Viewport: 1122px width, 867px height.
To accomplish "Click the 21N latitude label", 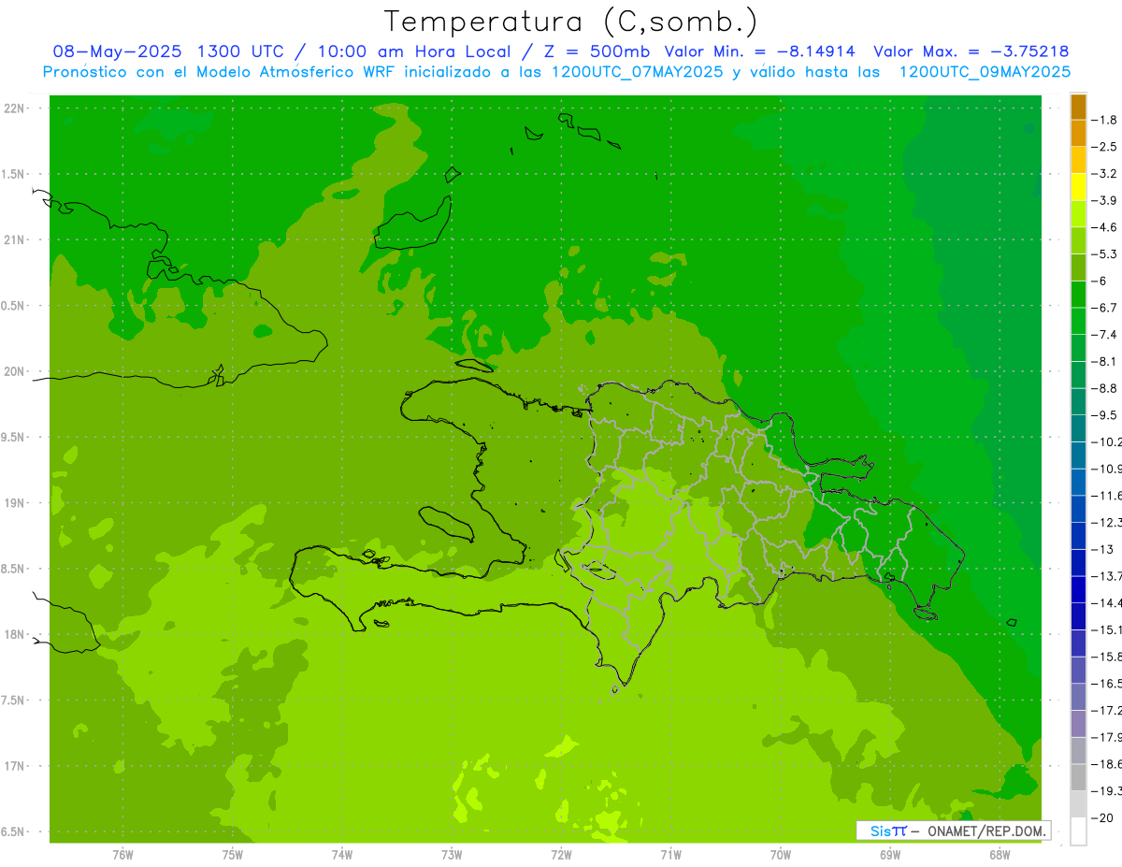I will pyautogui.click(x=16, y=239).
